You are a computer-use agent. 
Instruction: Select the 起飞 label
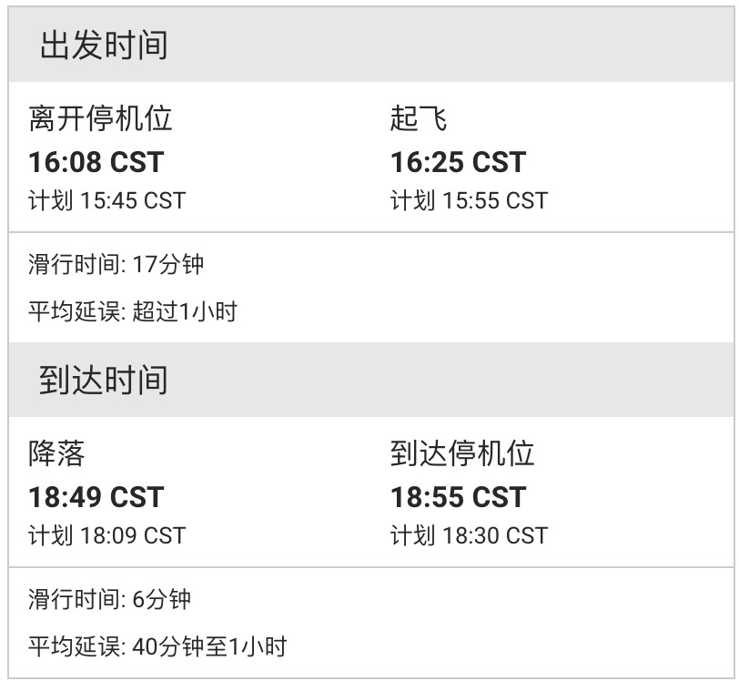419,118
